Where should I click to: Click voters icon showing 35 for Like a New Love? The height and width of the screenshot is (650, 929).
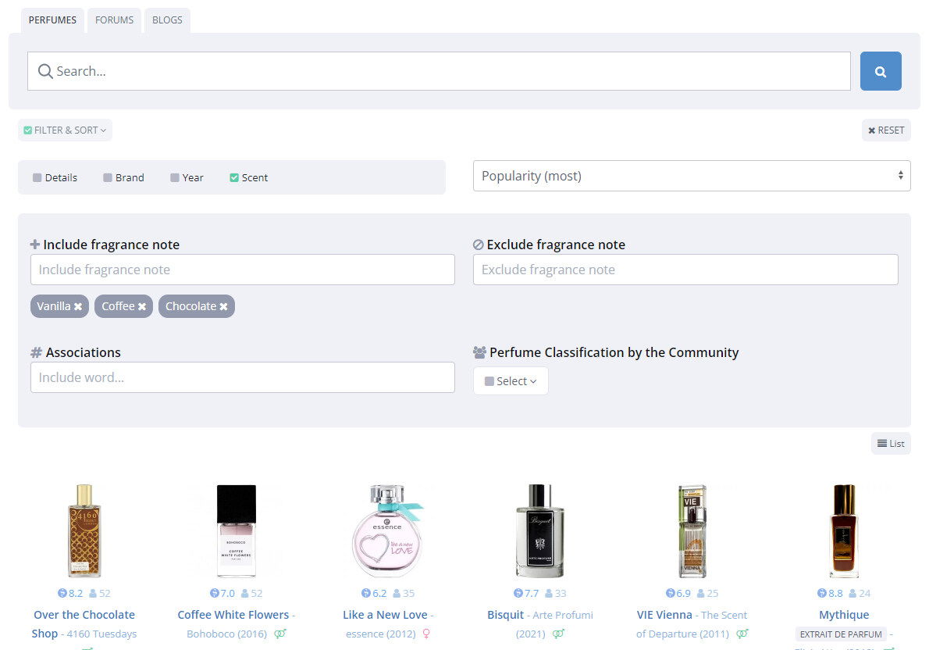(x=397, y=593)
